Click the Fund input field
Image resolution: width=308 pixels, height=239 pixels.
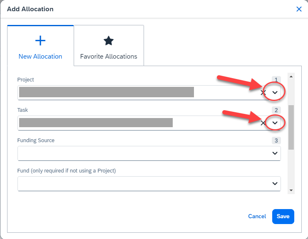pos(142,184)
